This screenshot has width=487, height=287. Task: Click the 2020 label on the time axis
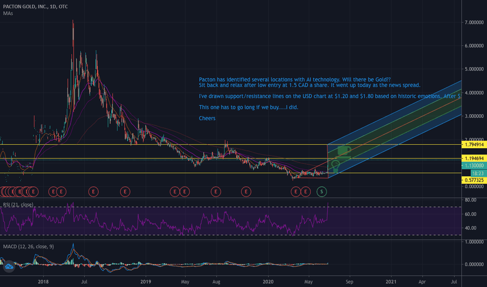click(x=268, y=282)
